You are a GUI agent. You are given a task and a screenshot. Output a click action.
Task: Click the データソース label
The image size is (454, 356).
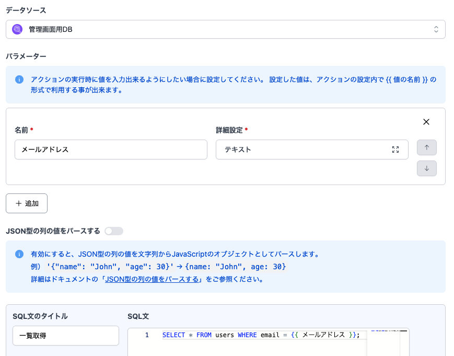(26, 10)
